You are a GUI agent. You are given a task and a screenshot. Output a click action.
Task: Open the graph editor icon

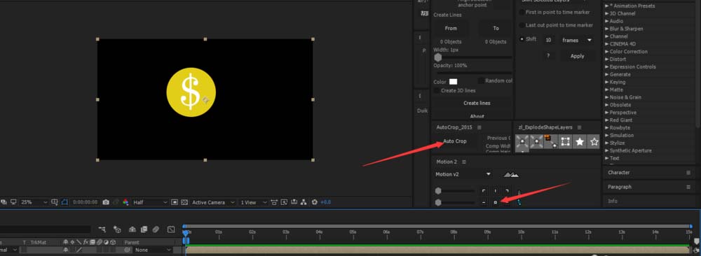coord(171,229)
